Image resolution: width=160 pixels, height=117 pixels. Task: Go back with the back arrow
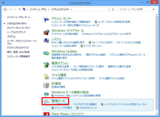point(5,9)
